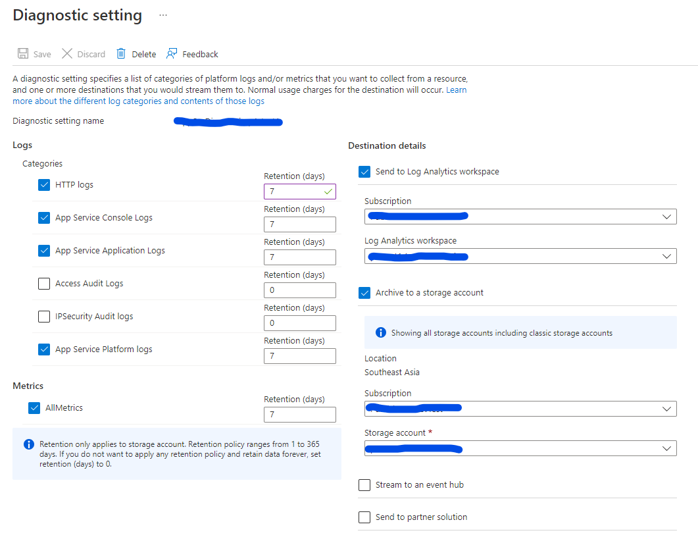698x543 pixels.
Task: Click the Save icon on the toolbar
Action: point(22,53)
